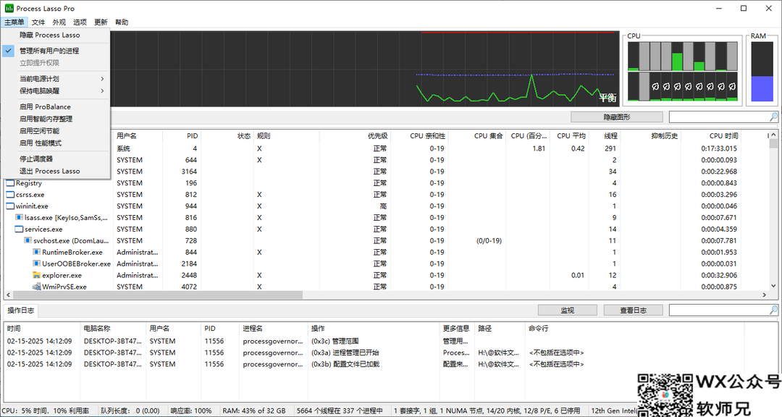
Task: Click the CPU usage history graph
Action: (x=363, y=69)
